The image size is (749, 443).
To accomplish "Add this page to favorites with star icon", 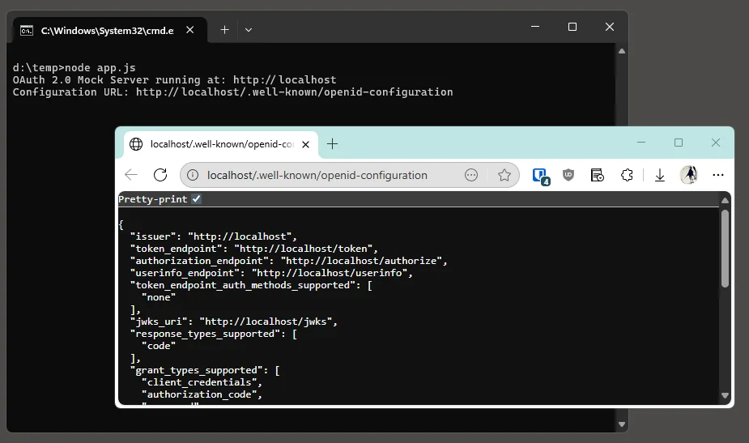I will coord(504,175).
